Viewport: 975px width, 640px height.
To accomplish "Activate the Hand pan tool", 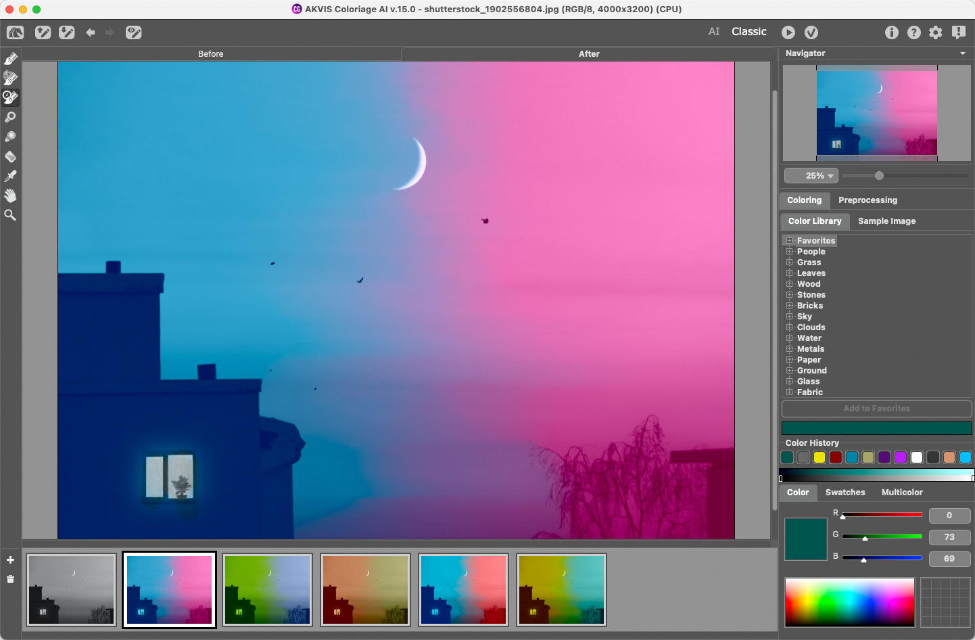I will pyautogui.click(x=10, y=196).
